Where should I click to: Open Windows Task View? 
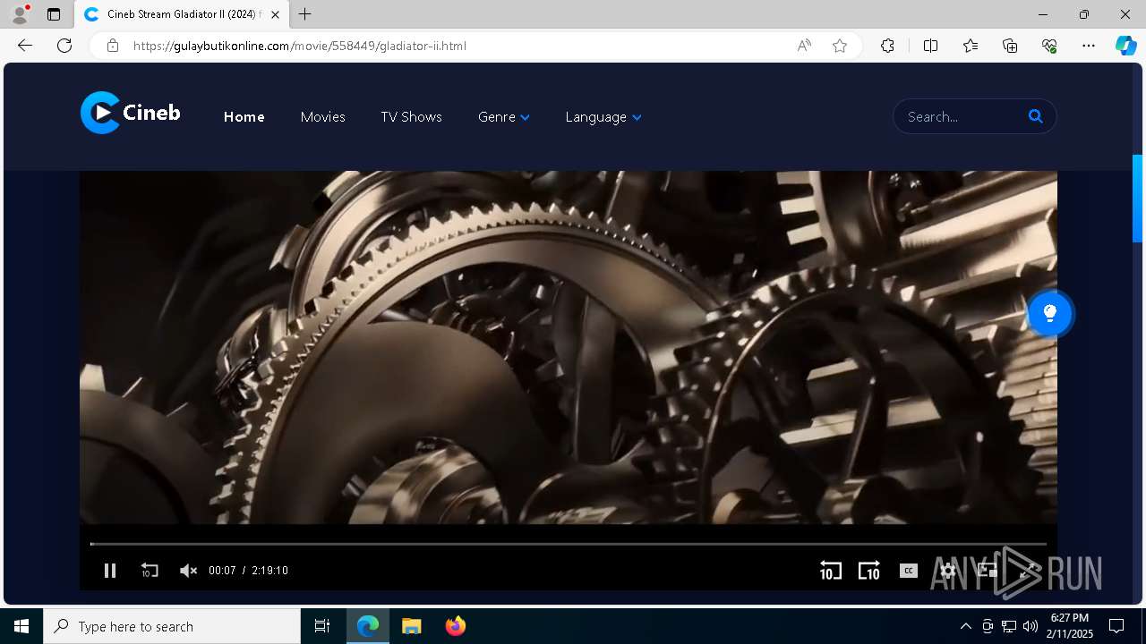(322, 626)
